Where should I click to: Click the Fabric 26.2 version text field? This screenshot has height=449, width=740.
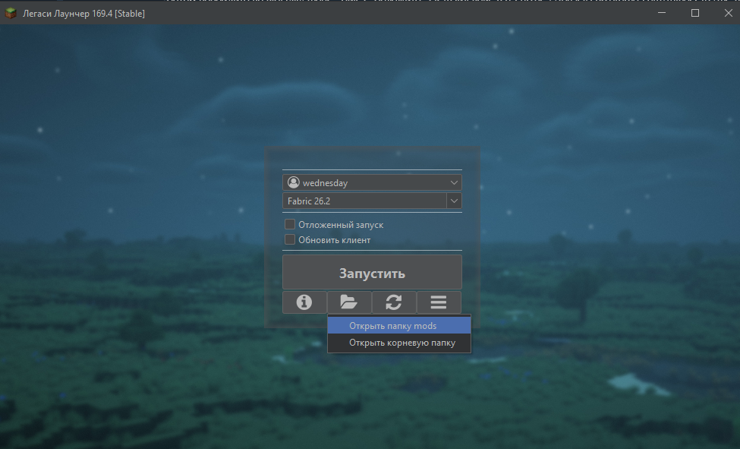(364, 201)
